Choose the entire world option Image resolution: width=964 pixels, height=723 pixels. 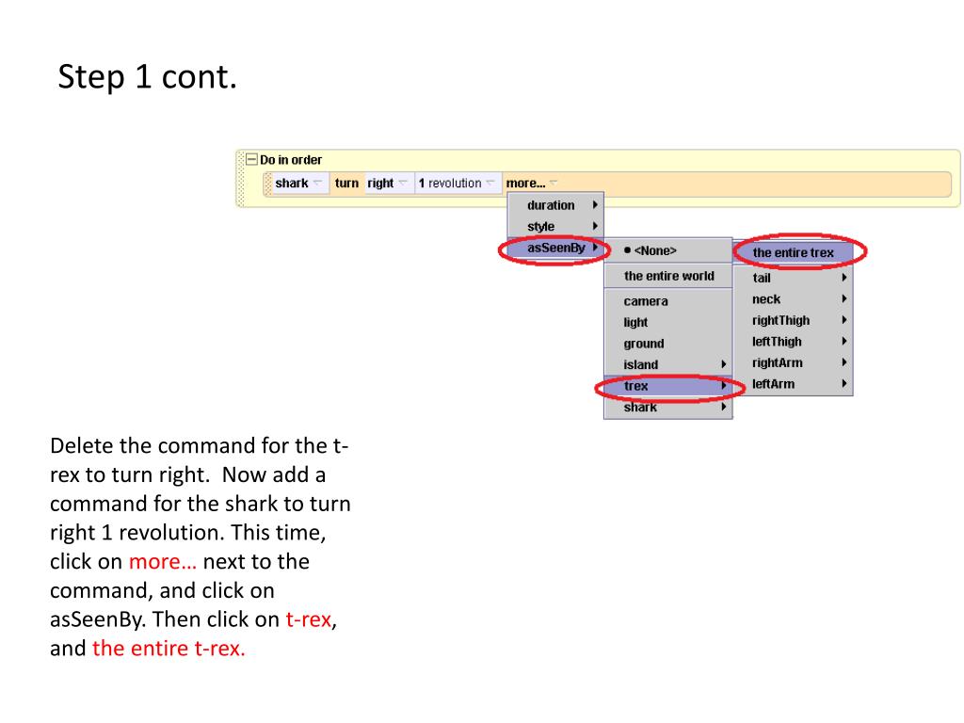pyautogui.click(x=668, y=276)
